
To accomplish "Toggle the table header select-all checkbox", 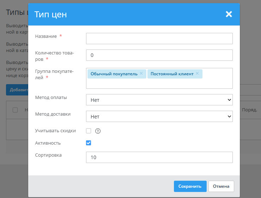I will 15,110.
